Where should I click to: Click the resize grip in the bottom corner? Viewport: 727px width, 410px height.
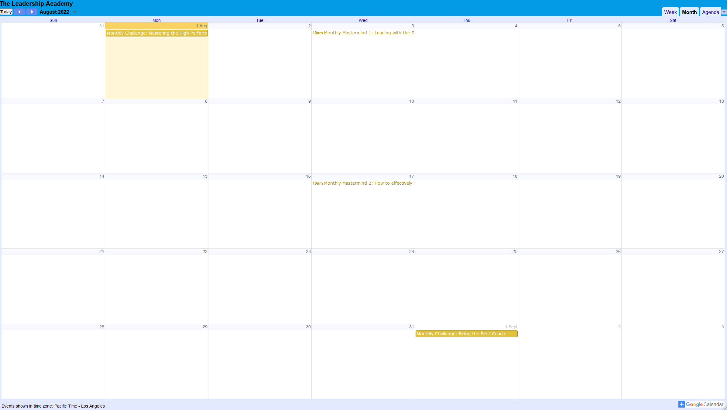point(725,408)
